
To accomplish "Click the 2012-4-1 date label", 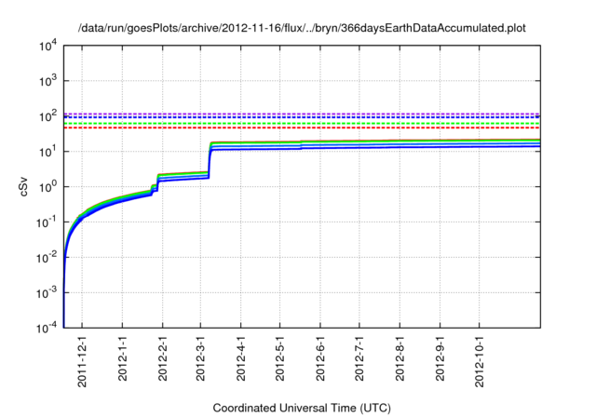I will point(240,358).
